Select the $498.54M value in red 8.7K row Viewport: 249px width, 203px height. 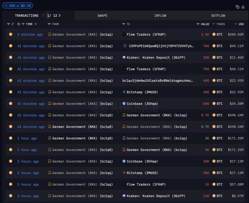(235, 115)
